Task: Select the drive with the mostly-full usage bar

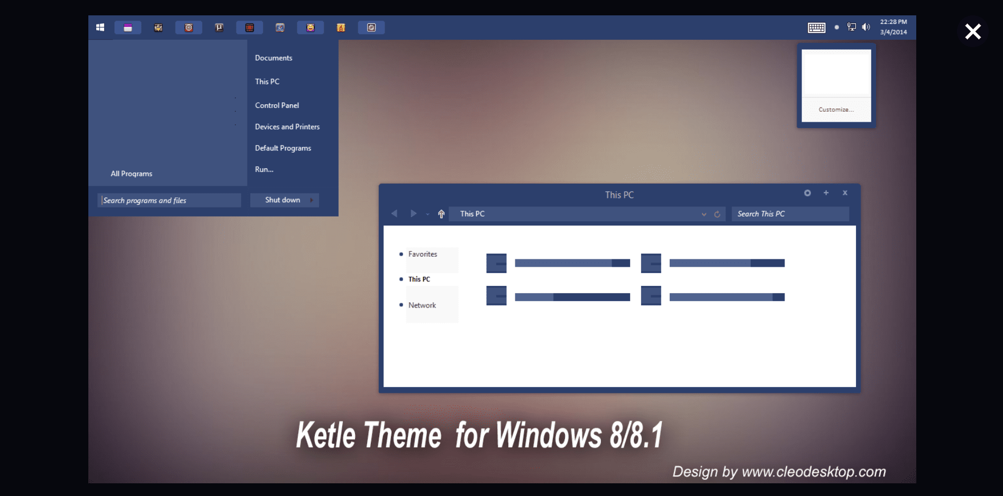Action: (x=496, y=295)
